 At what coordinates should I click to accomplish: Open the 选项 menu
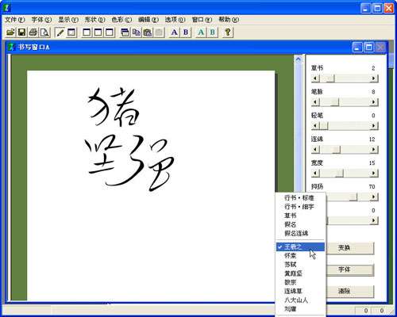coord(175,20)
